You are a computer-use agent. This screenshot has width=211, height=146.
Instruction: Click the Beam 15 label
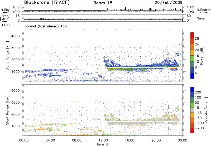103,3
